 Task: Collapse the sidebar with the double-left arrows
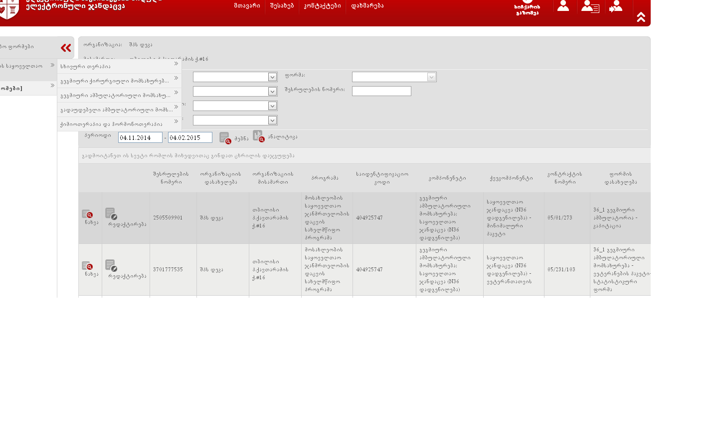click(x=66, y=48)
